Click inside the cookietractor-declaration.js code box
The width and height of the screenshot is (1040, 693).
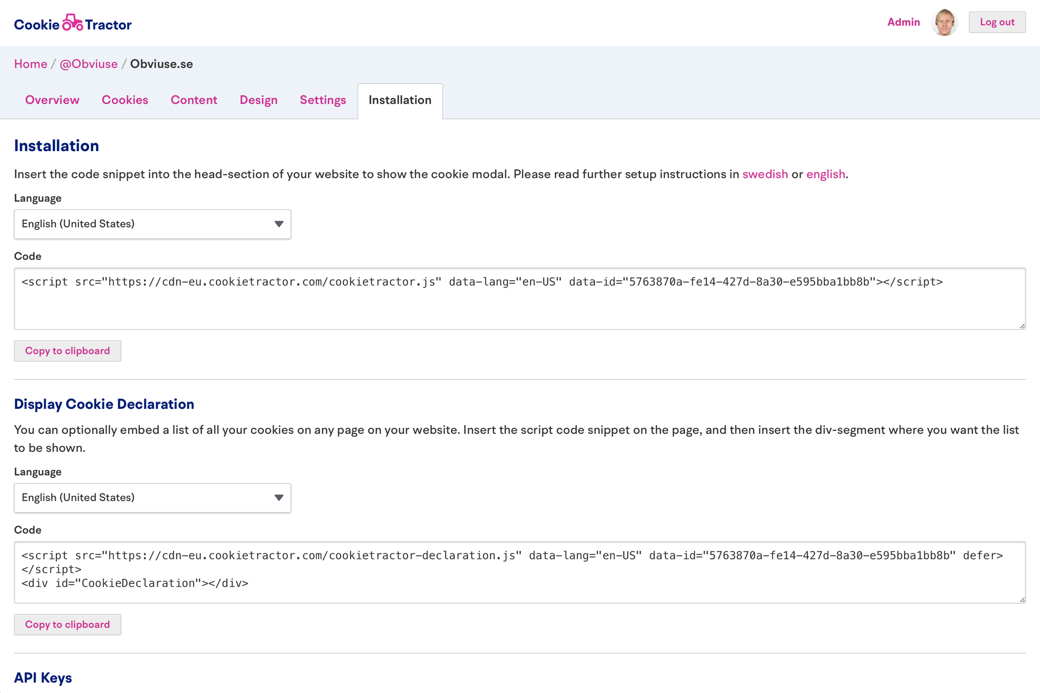(x=520, y=572)
